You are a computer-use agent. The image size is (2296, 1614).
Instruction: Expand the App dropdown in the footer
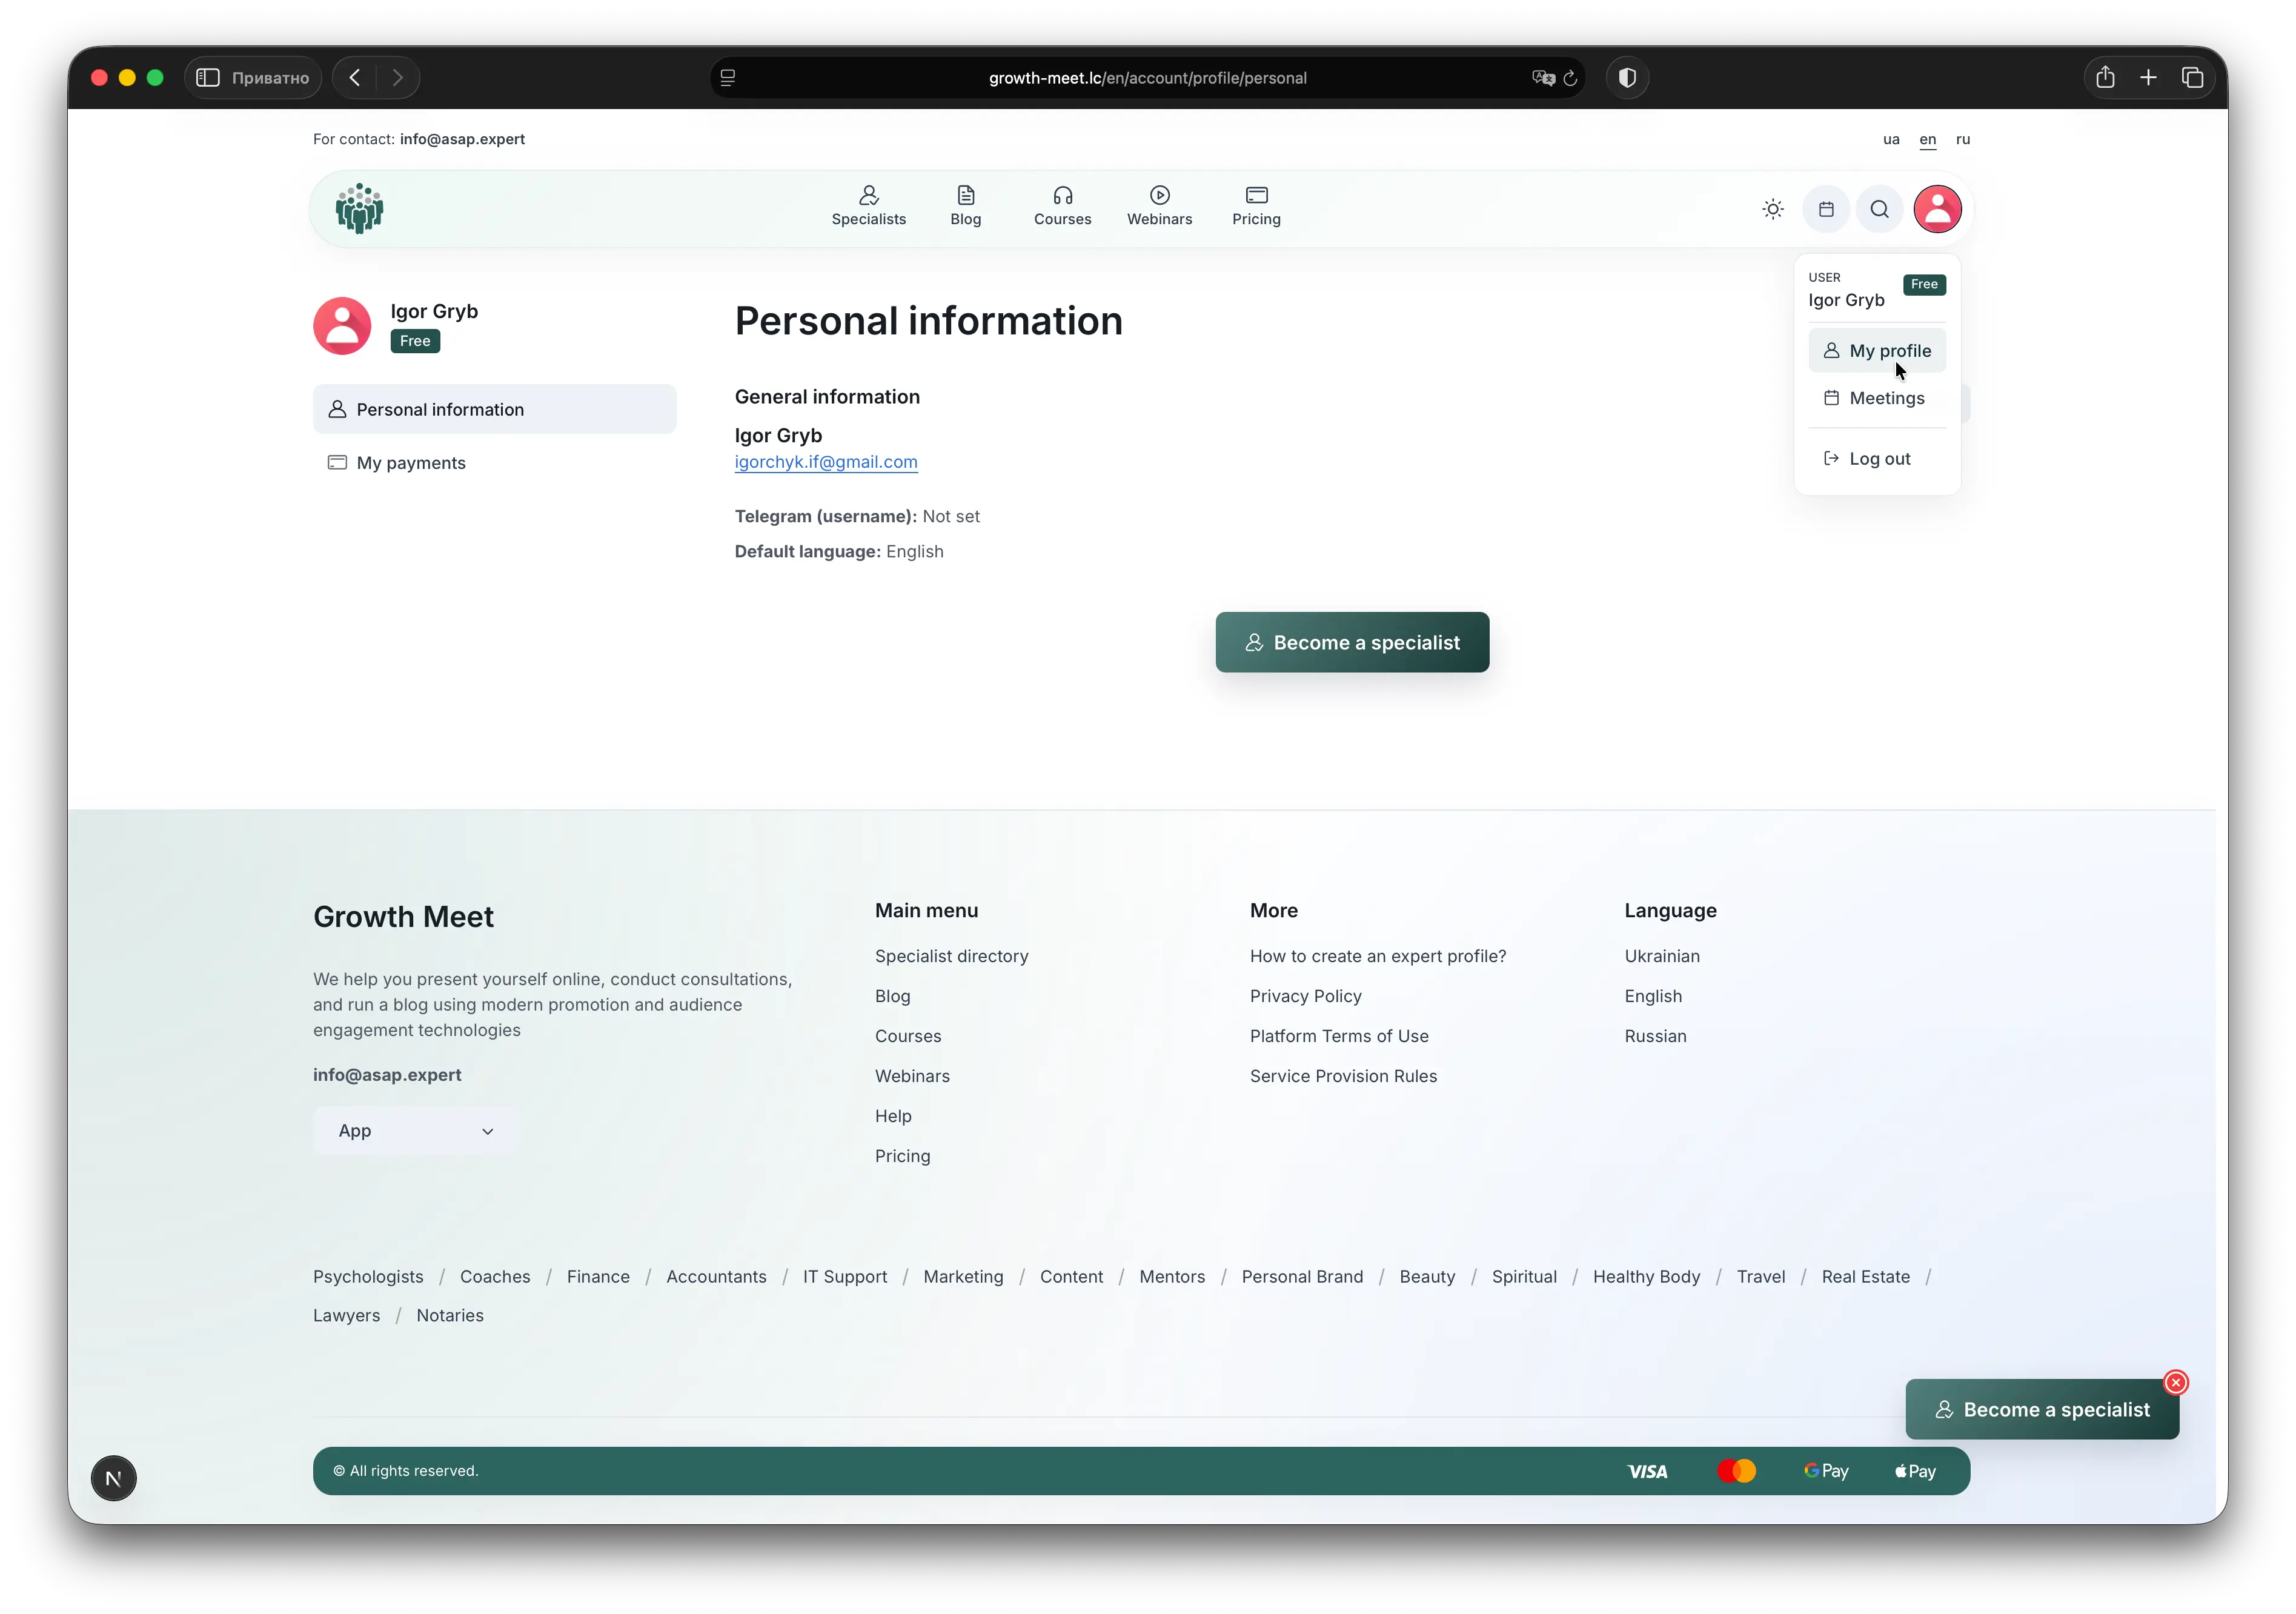(x=415, y=1130)
